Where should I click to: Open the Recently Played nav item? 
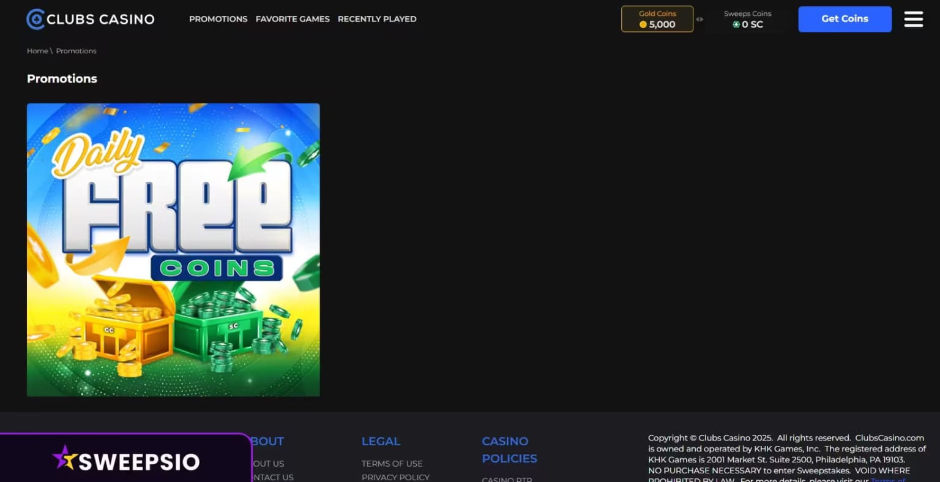pyautogui.click(x=377, y=19)
